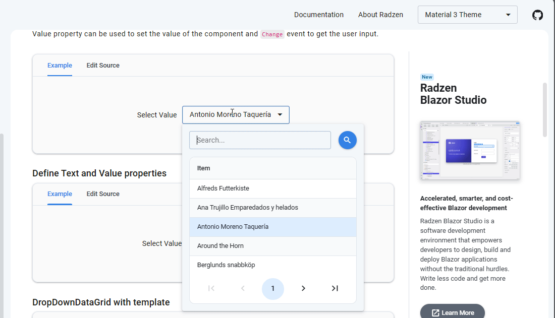Expand the theme dropdown chevron

click(509, 15)
